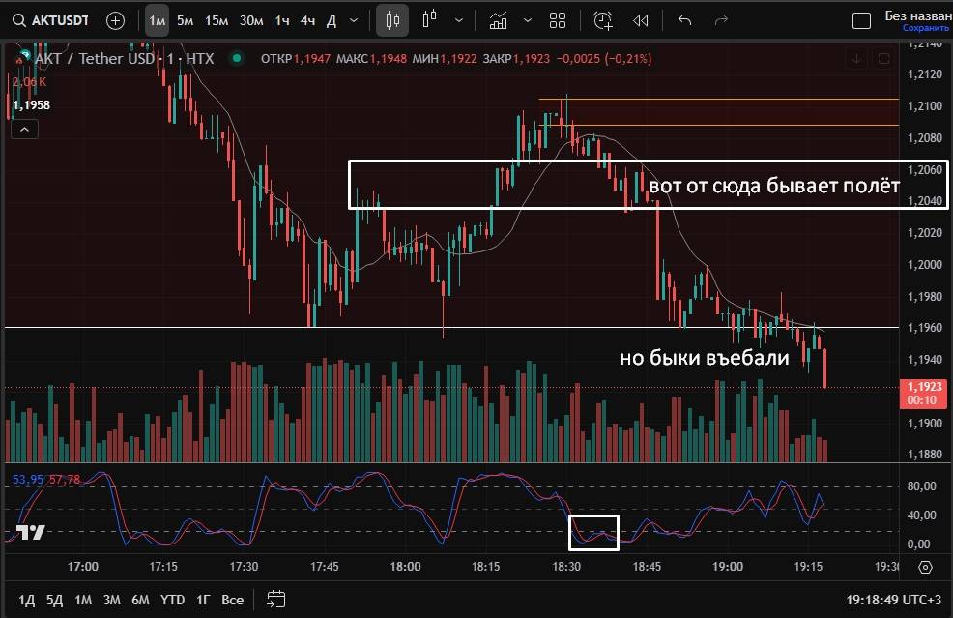Undo the last chart action

pyautogui.click(x=685, y=20)
